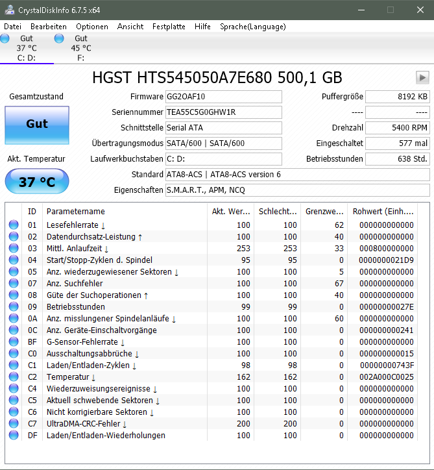Viewport: 434px width, 470px height.
Task: Click the Seriennummer field TEA55C5G0GHW1R
Action: (x=223, y=112)
